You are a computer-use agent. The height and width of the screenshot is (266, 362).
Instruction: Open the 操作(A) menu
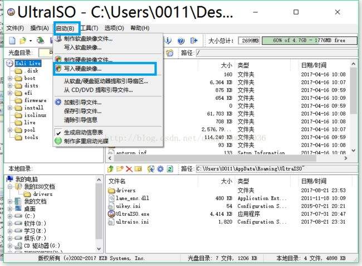(40, 28)
